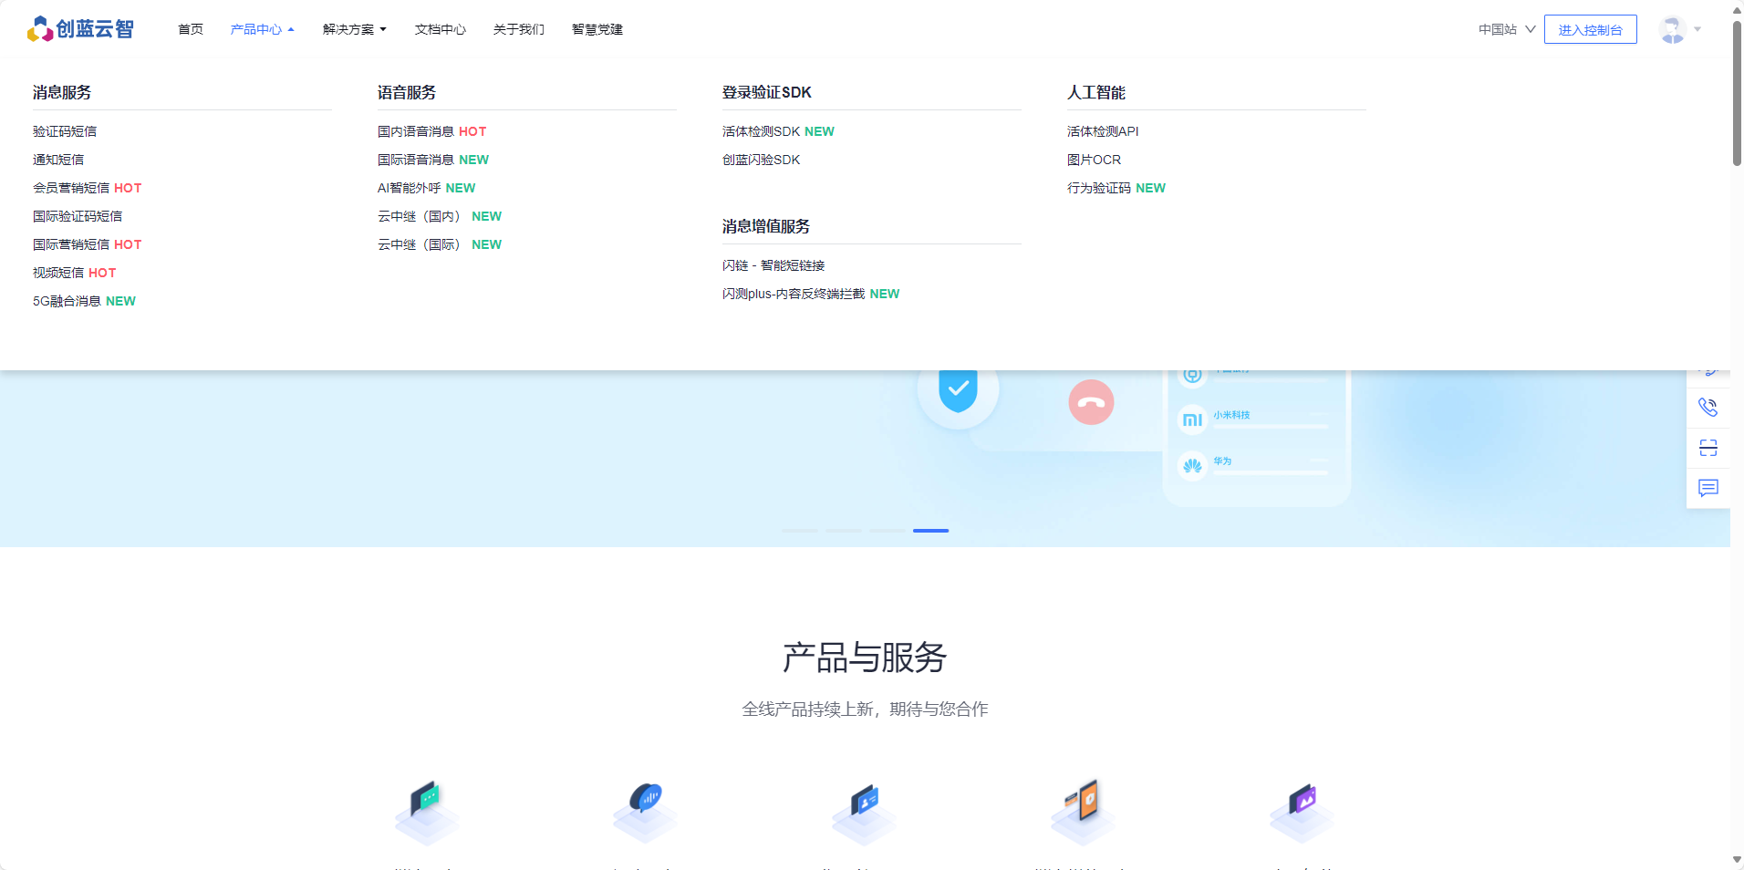
Task: Click the page vertical scrollbar thumb
Action: coord(1737,91)
